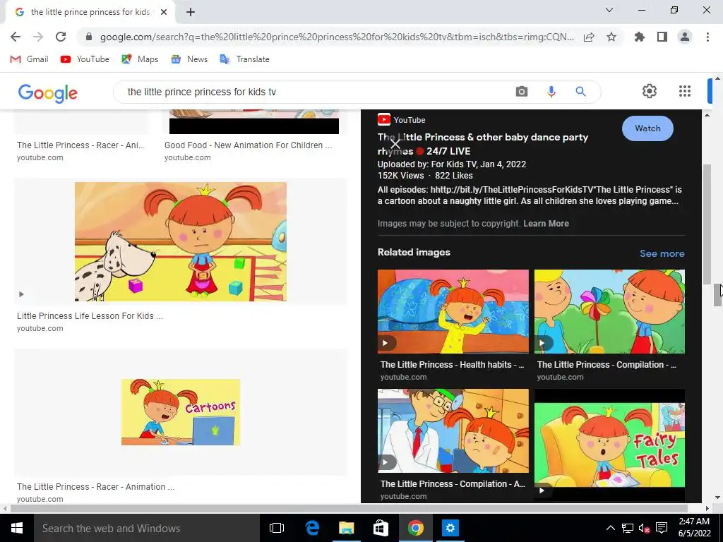Open Google quick settings gear
The width and height of the screenshot is (723, 542).
point(650,91)
